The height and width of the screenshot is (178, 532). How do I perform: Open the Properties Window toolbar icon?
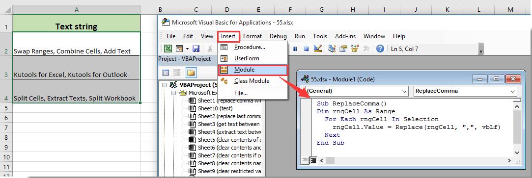(x=343, y=49)
